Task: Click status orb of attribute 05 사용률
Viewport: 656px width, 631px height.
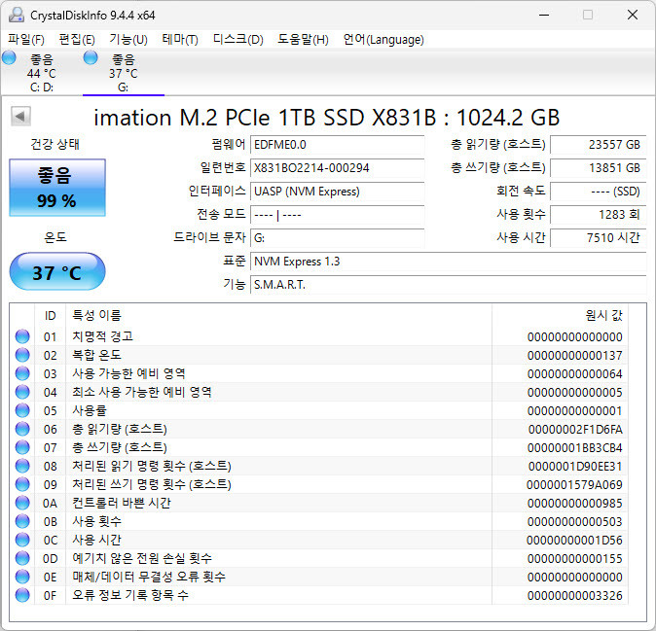Action: click(22, 410)
